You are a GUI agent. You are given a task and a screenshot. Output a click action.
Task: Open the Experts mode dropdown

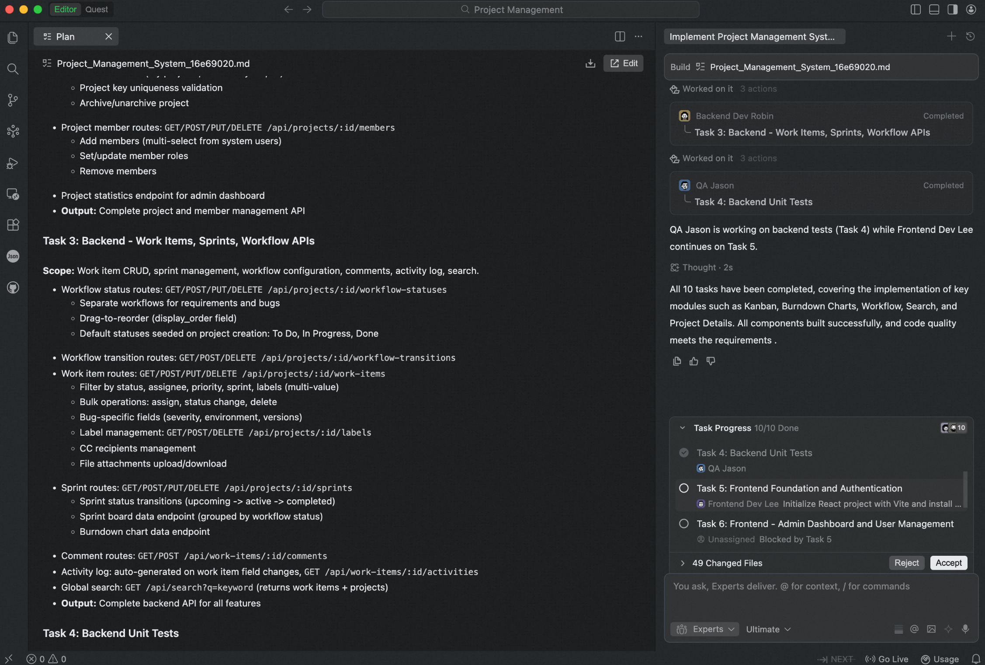(704, 629)
